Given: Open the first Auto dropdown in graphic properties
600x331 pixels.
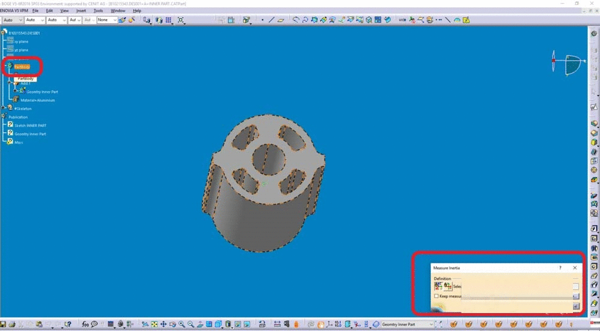Looking at the screenshot, I should 20,20.
